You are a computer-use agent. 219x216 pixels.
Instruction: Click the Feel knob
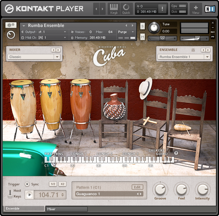[181, 189]
